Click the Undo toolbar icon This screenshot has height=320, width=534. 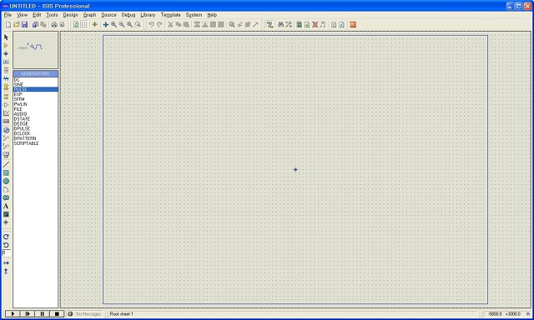[151, 24]
